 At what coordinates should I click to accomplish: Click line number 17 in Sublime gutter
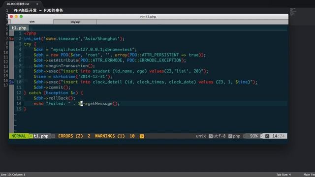click(x=6, y=85)
